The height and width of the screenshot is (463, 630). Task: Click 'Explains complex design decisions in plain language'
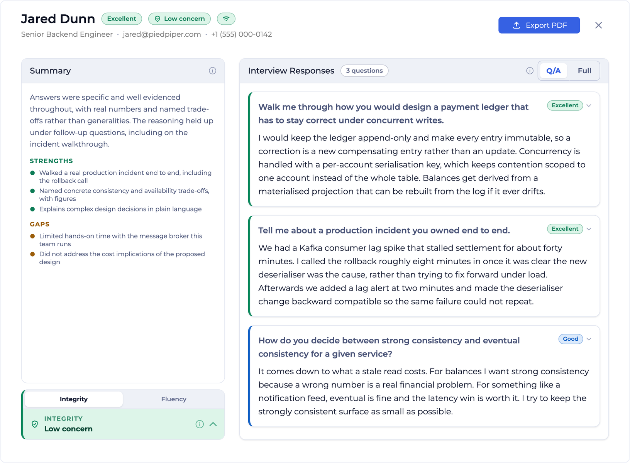point(120,209)
